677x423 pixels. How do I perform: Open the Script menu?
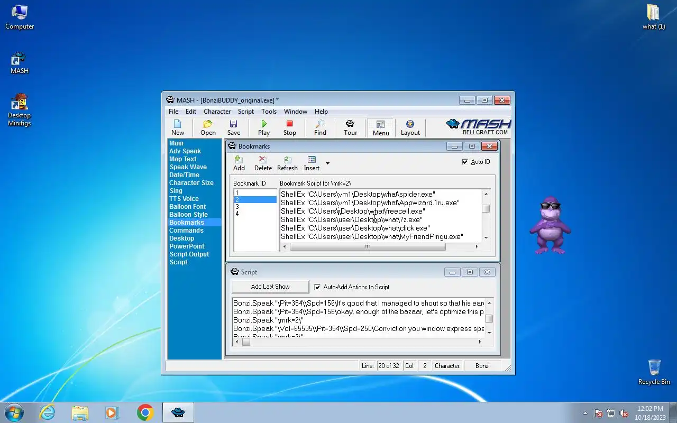(246, 112)
